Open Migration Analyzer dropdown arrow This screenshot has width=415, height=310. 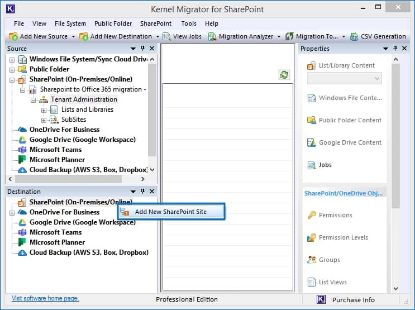[279, 36]
